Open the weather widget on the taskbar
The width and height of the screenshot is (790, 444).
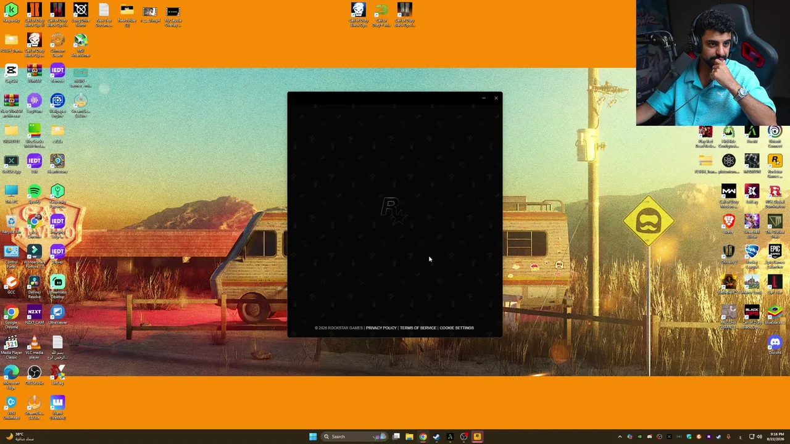20,437
